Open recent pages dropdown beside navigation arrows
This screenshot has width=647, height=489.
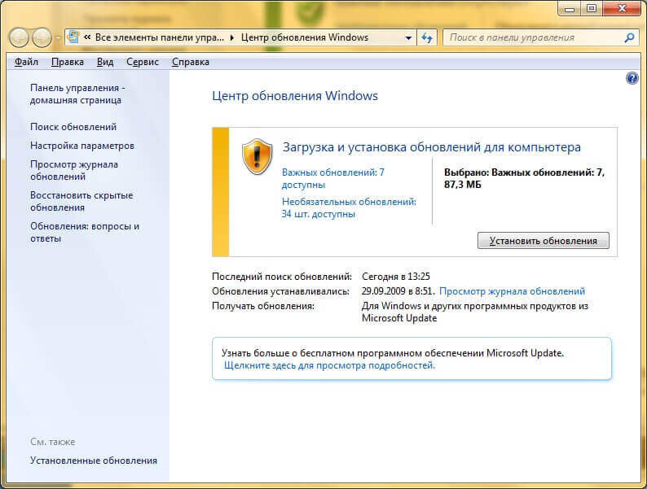[58, 38]
